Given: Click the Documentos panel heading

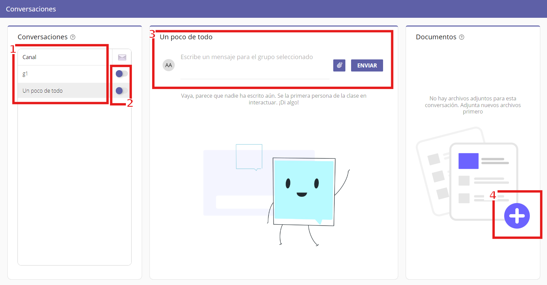Looking at the screenshot, I should pyautogui.click(x=436, y=37).
